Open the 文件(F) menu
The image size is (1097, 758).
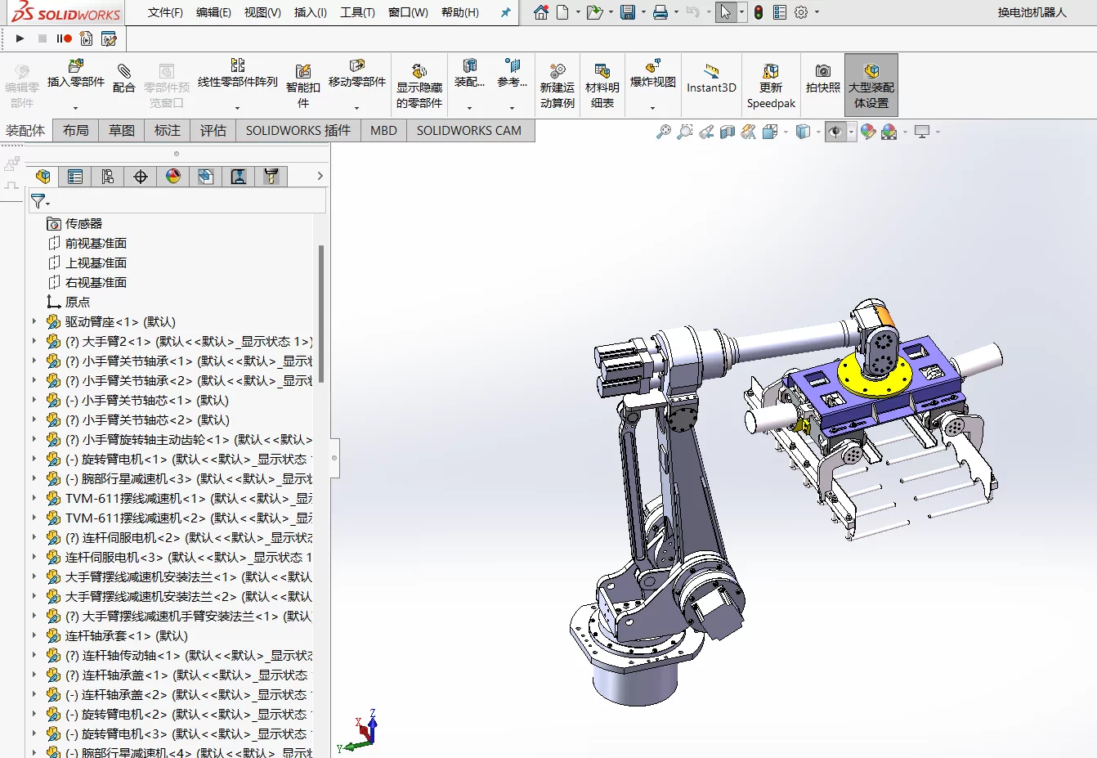pyautogui.click(x=165, y=12)
